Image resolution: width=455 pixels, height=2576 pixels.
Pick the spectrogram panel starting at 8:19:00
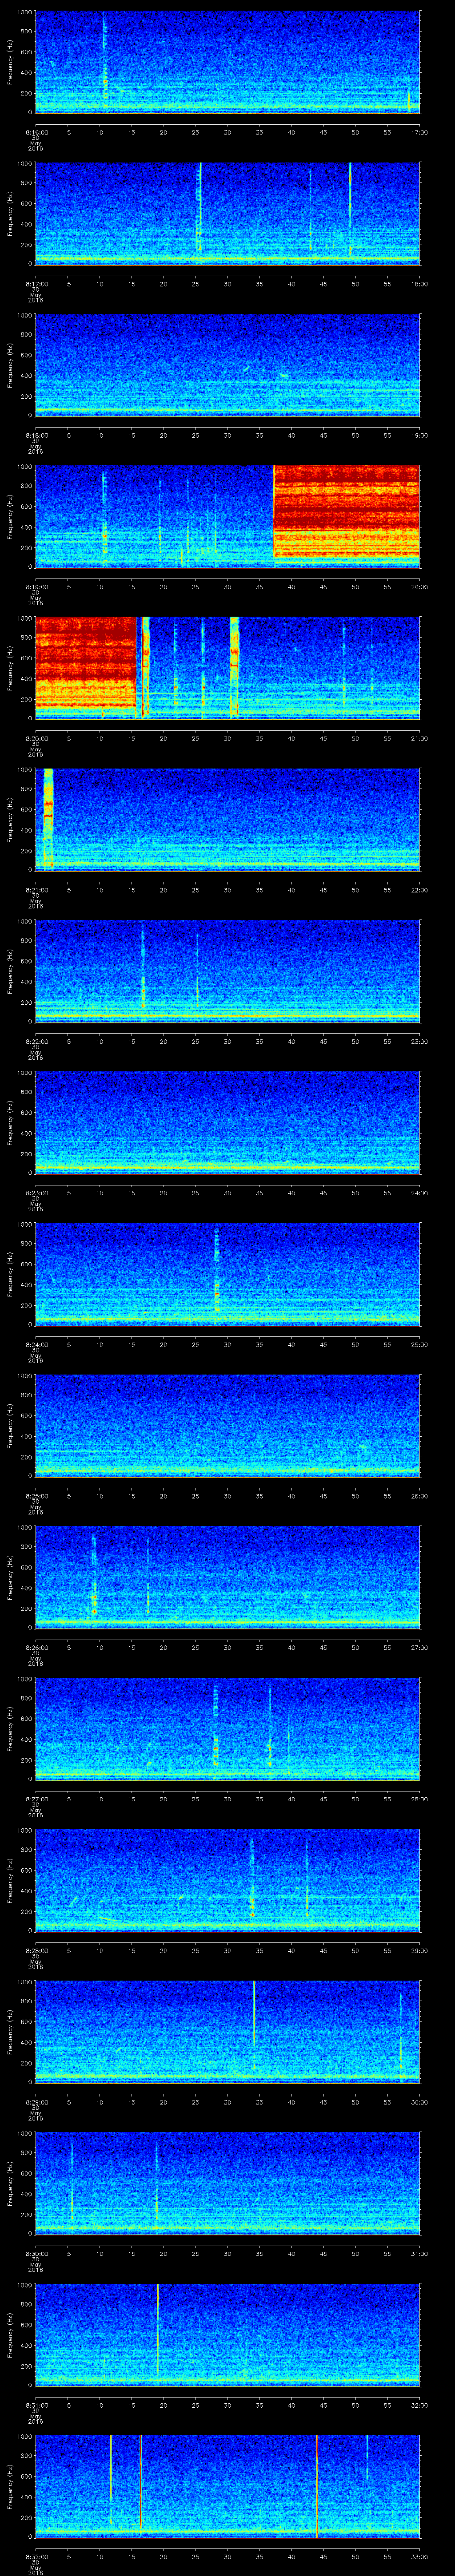[227, 516]
